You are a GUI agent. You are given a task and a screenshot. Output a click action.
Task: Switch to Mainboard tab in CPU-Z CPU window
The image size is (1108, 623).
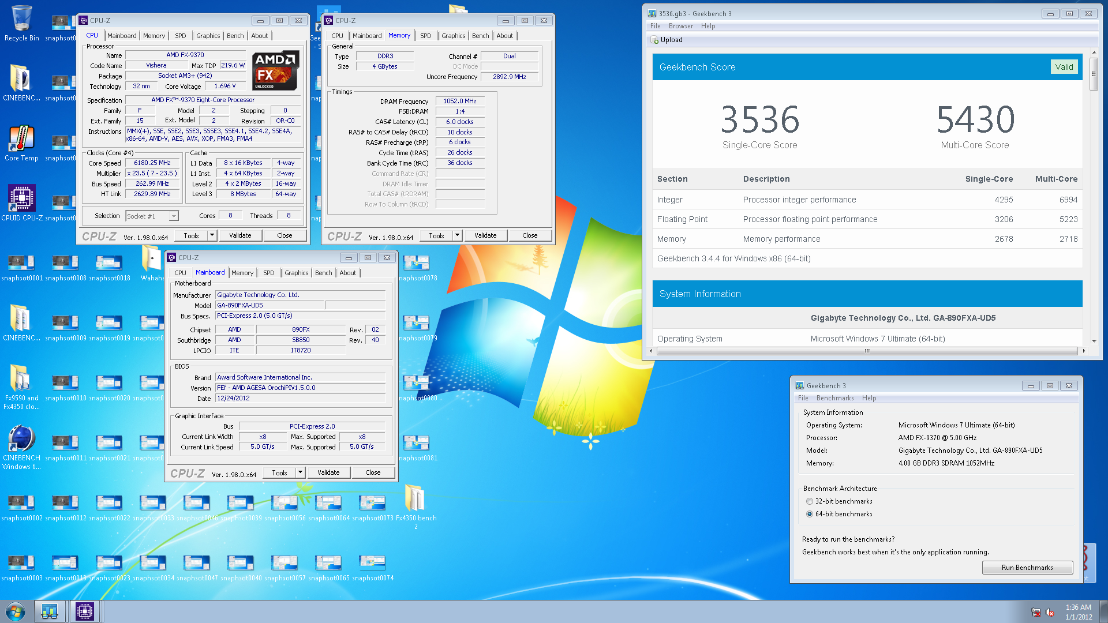tap(122, 36)
